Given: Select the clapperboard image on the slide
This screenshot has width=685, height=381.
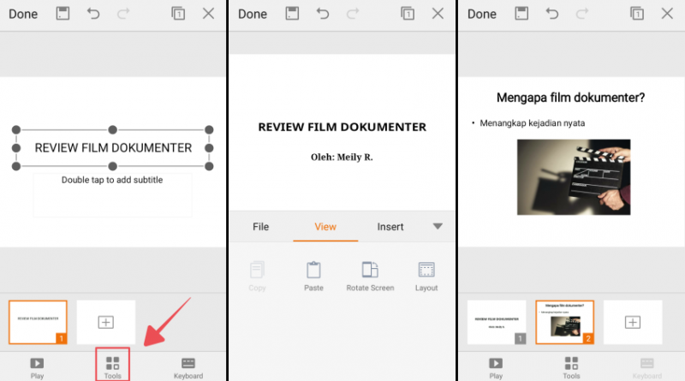Looking at the screenshot, I should 574,177.
